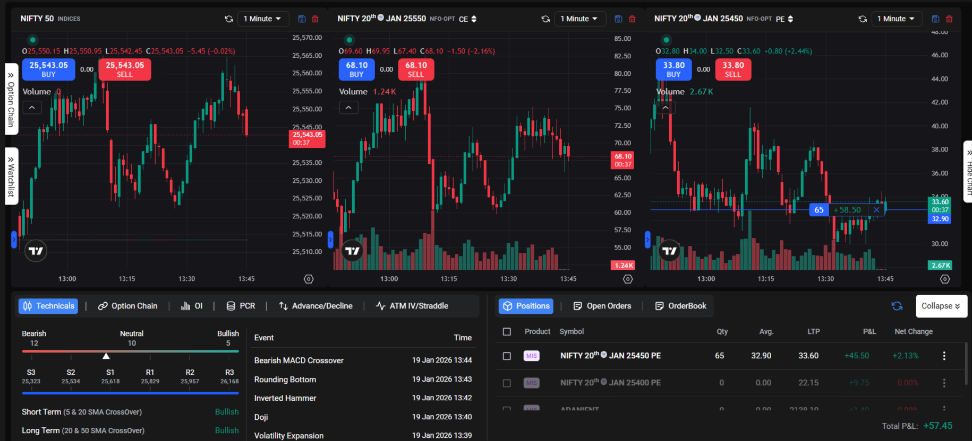Tick the select-all positions checkbox
972x441 pixels.
click(507, 332)
